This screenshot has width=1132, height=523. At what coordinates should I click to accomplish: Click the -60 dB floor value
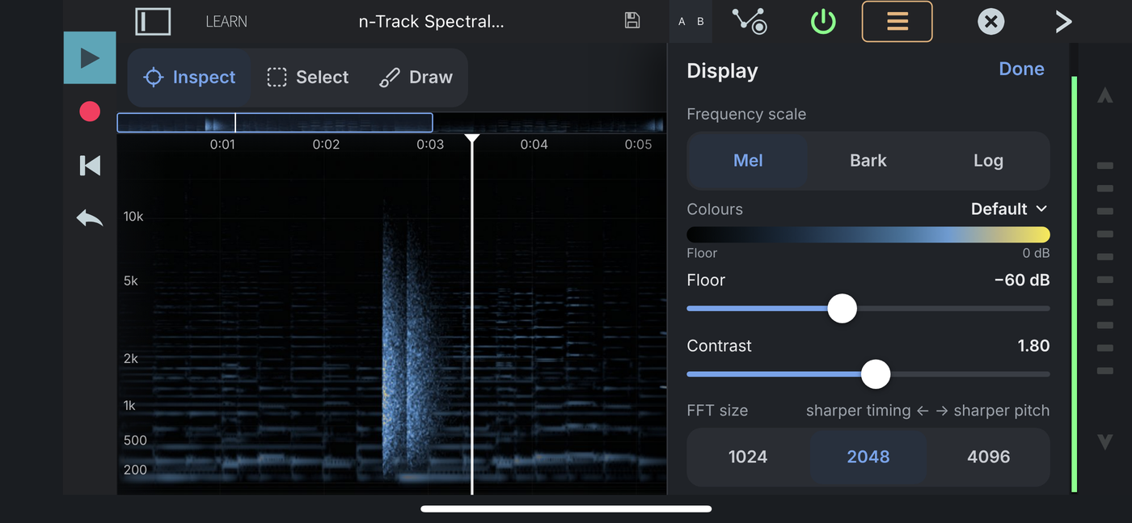click(1022, 280)
